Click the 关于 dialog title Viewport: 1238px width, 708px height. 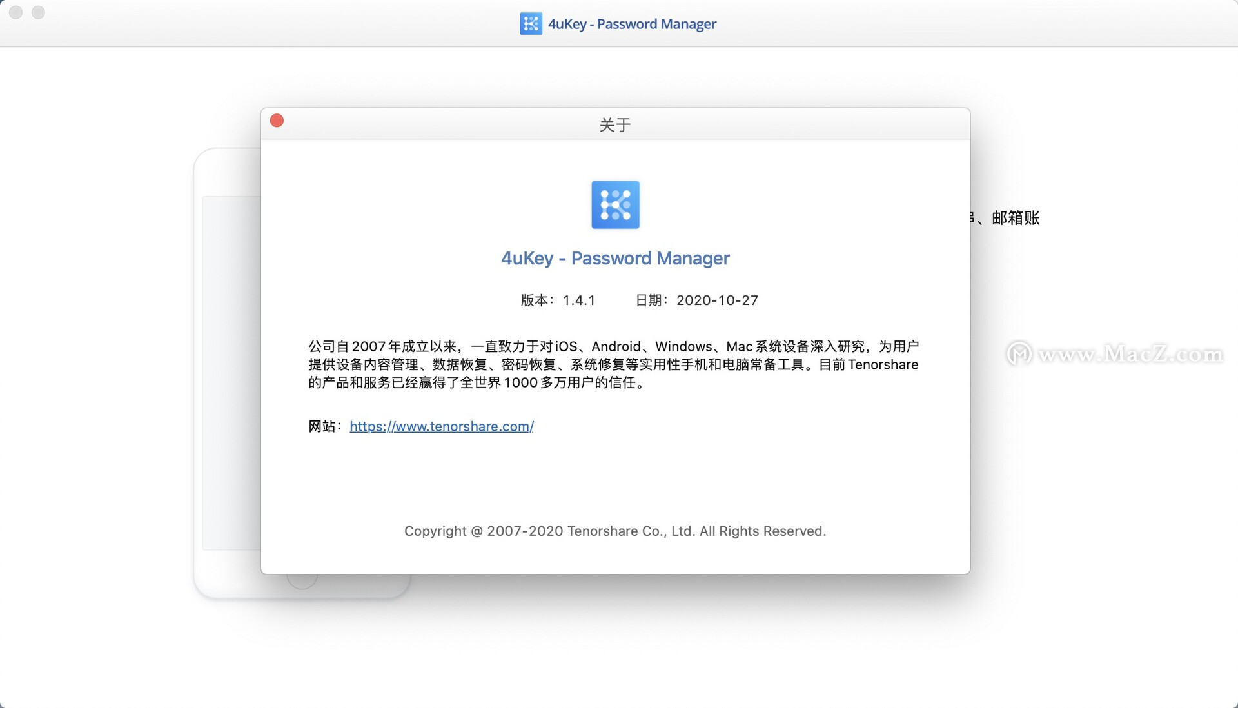tap(615, 124)
